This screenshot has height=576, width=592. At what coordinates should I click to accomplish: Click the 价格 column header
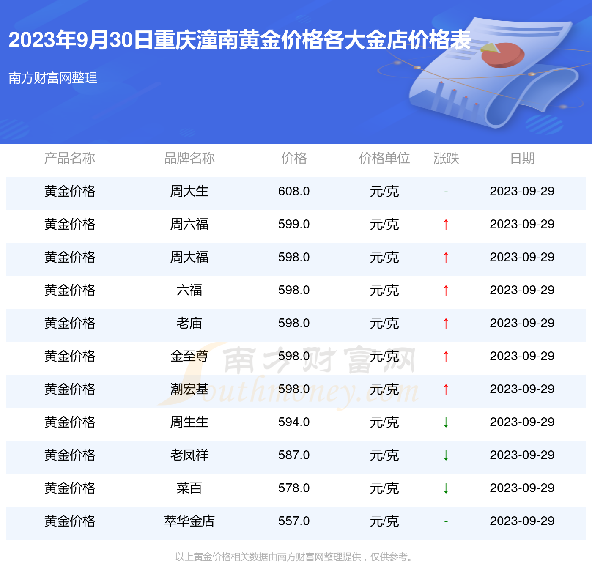click(x=294, y=158)
